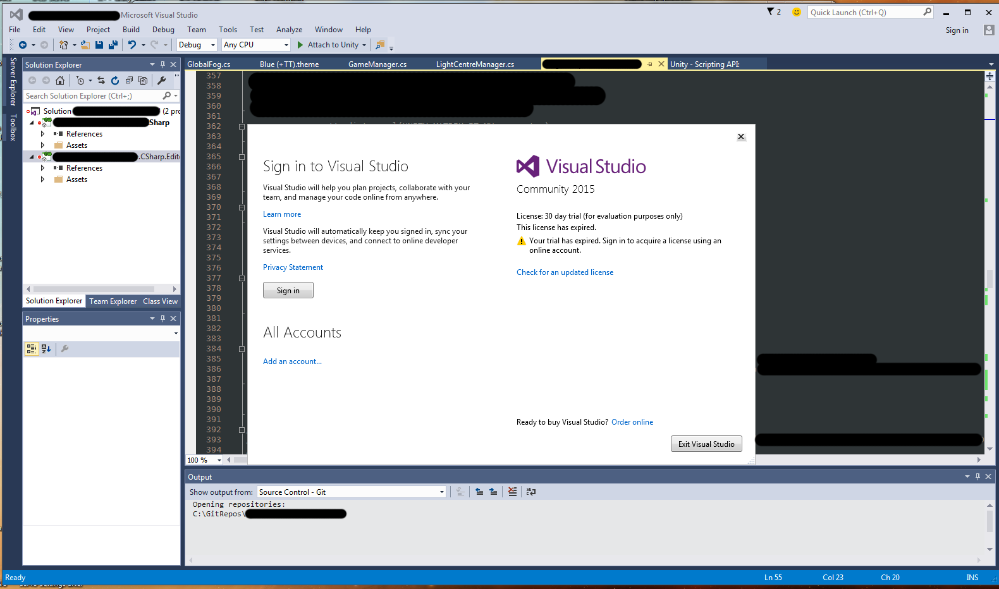Toggle Alphabetical sort in Properties panel
This screenshot has width=999, height=589.
46,348
